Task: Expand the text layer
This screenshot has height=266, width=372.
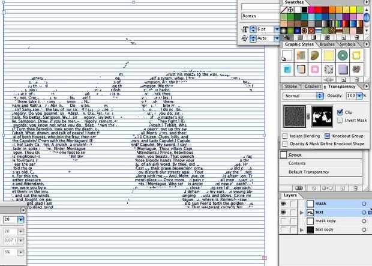Action: (302, 213)
